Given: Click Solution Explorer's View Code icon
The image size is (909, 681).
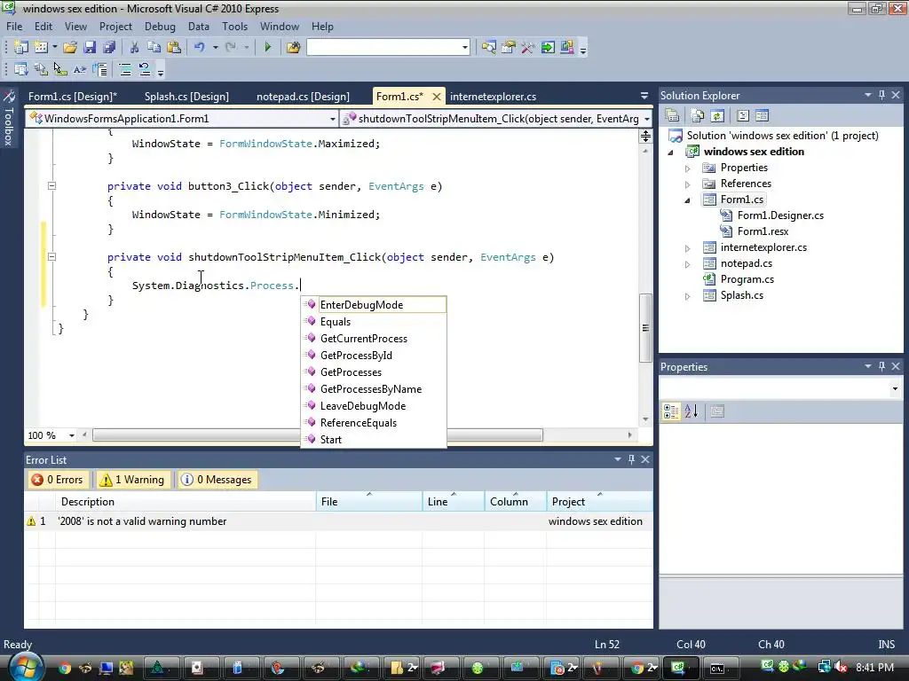Looking at the screenshot, I should tap(743, 116).
